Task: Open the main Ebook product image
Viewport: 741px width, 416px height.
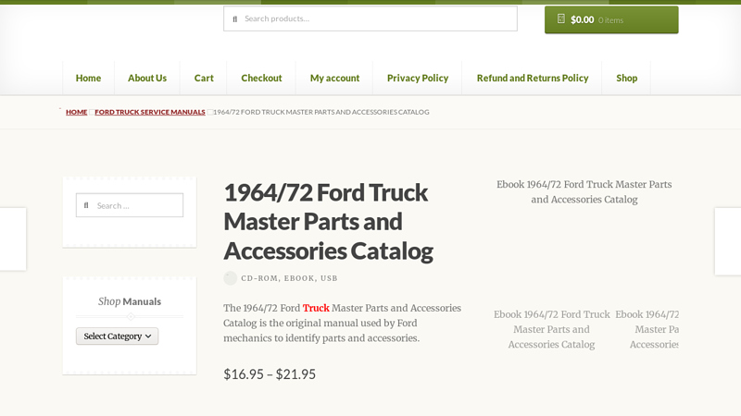Action: [x=584, y=192]
